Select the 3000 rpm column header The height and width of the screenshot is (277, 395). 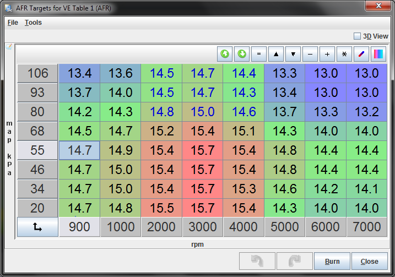click(202, 227)
